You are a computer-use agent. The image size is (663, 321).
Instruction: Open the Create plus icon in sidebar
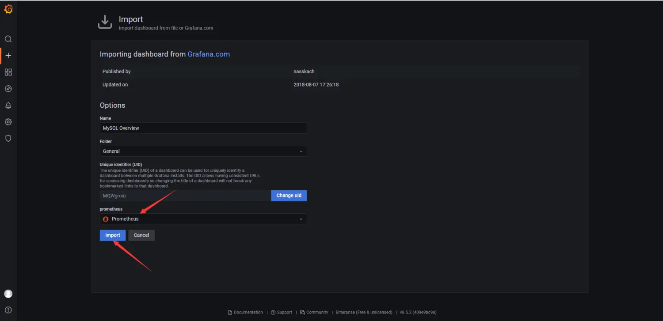[8, 56]
